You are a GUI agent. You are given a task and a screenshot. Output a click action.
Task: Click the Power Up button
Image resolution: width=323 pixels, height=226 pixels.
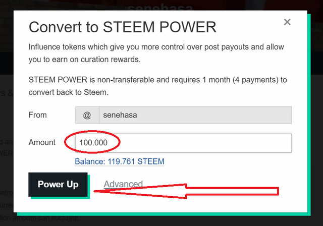click(x=58, y=185)
